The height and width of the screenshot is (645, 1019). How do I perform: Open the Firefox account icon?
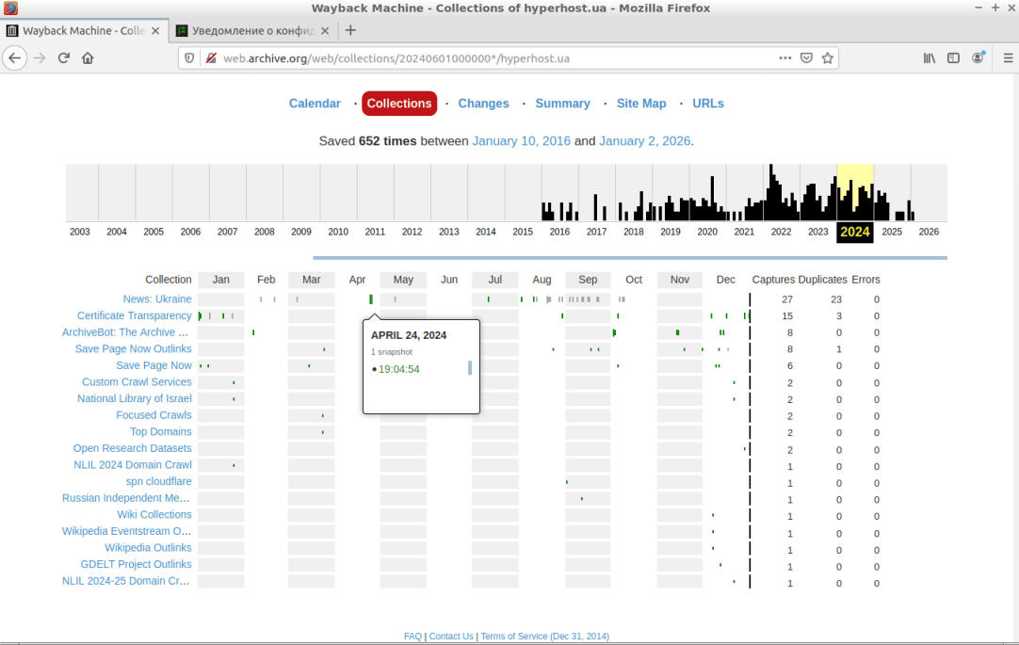[x=979, y=57]
